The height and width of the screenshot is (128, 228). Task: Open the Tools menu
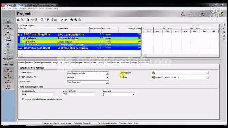tap(41, 9)
